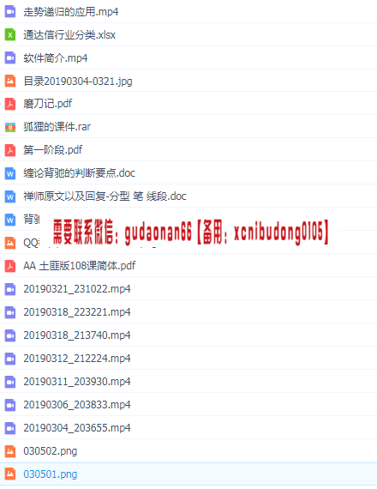Image resolution: width=377 pixels, height=489 pixels.
Task: Click video icon for 走势递归的应用.mp4
Action: [x=10, y=11]
